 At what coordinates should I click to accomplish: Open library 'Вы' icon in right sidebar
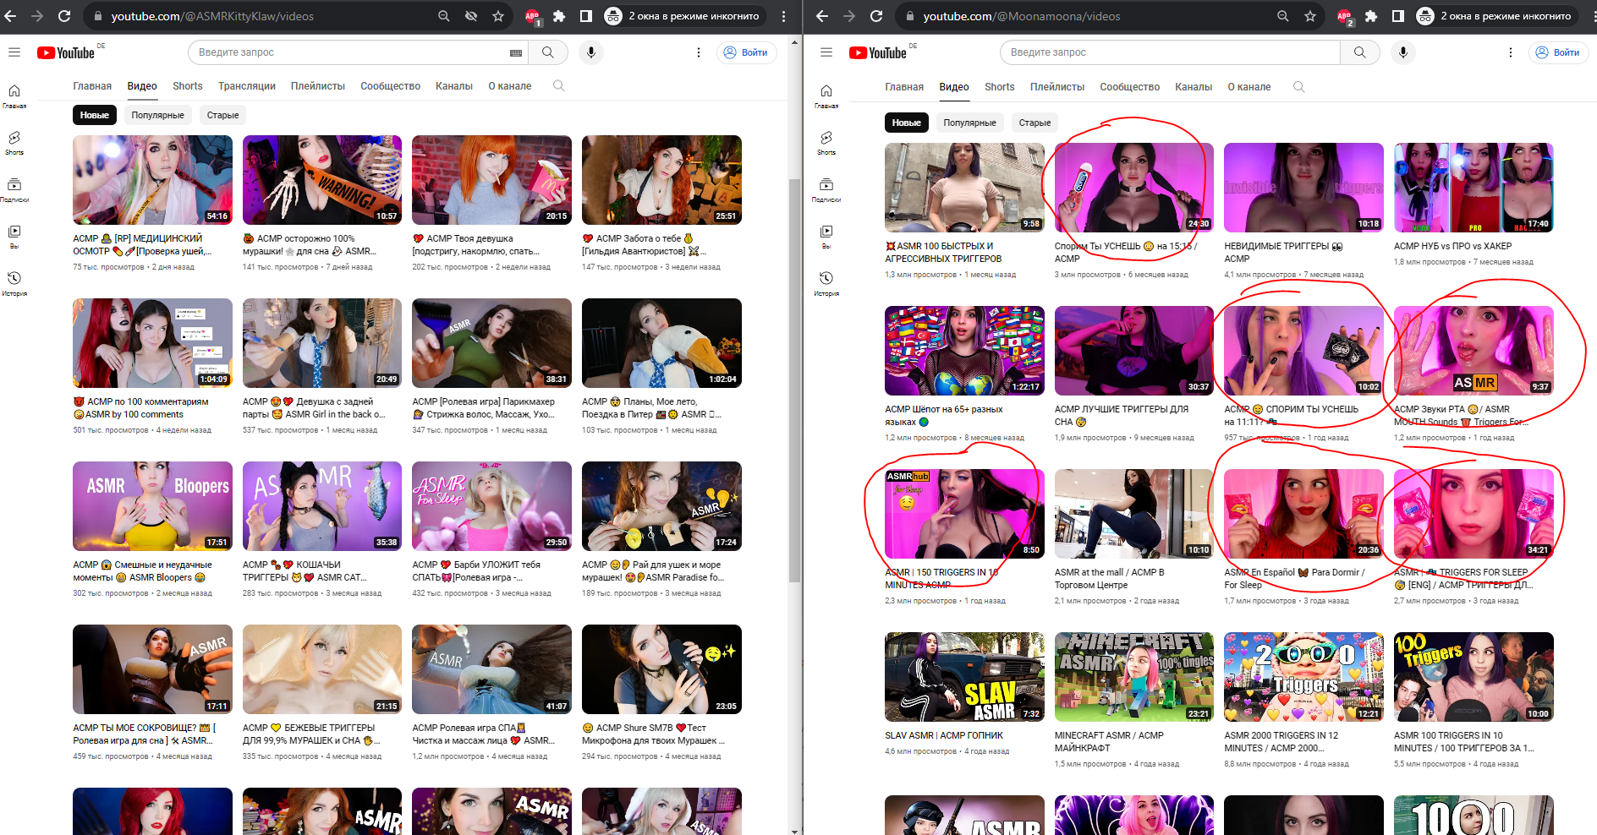pyautogui.click(x=826, y=236)
